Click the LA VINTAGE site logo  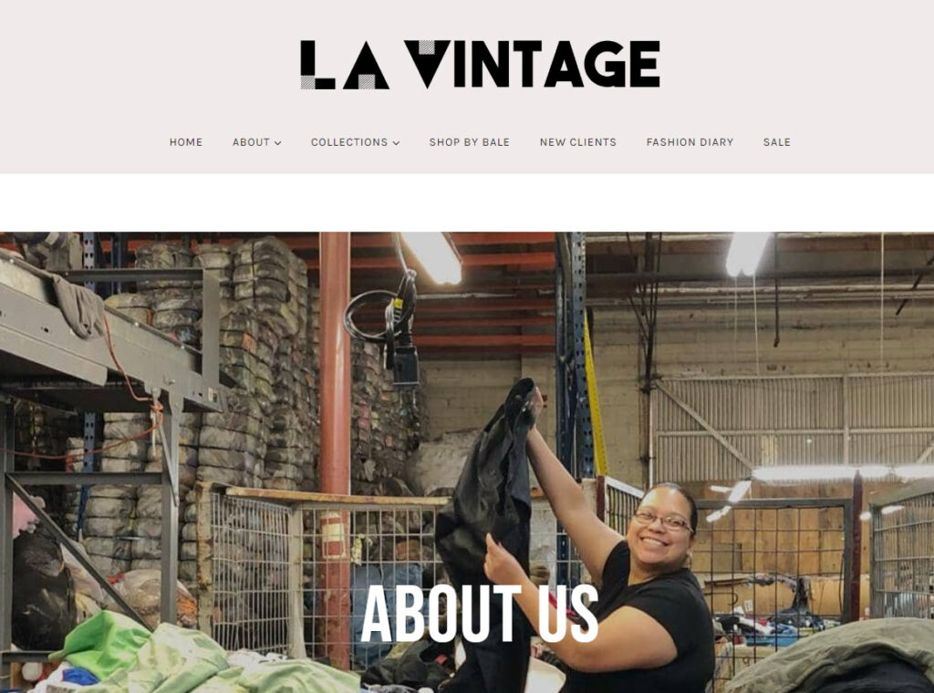point(480,65)
